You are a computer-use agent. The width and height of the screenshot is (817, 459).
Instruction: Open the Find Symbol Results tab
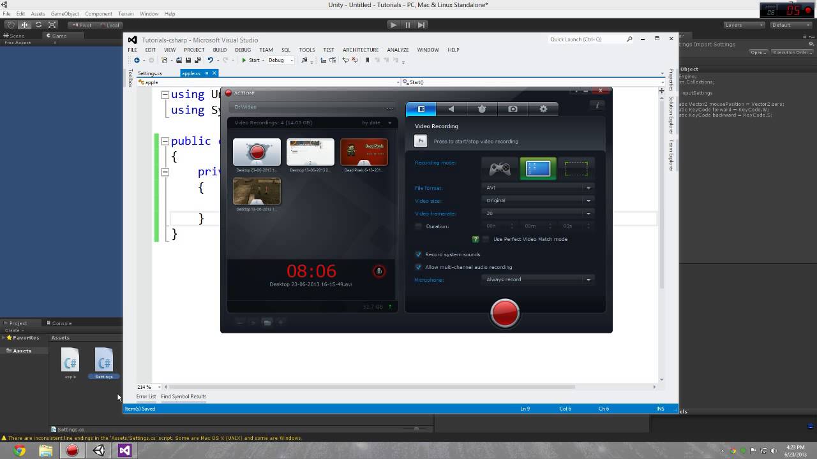point(184,397)
